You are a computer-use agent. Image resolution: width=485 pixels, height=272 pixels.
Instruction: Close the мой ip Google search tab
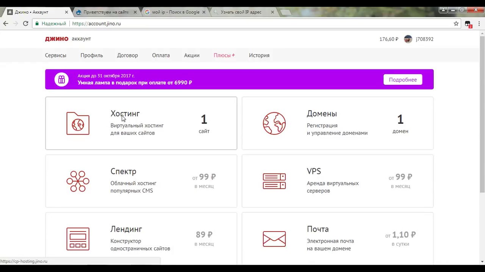pyautogui.click(x=204, y=12)
